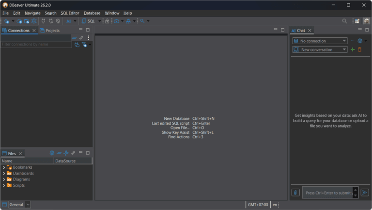Click the Files panel gear settings icon
This screenshot has width=372, height=210.
pyautogui.click(x=52, y=153)
